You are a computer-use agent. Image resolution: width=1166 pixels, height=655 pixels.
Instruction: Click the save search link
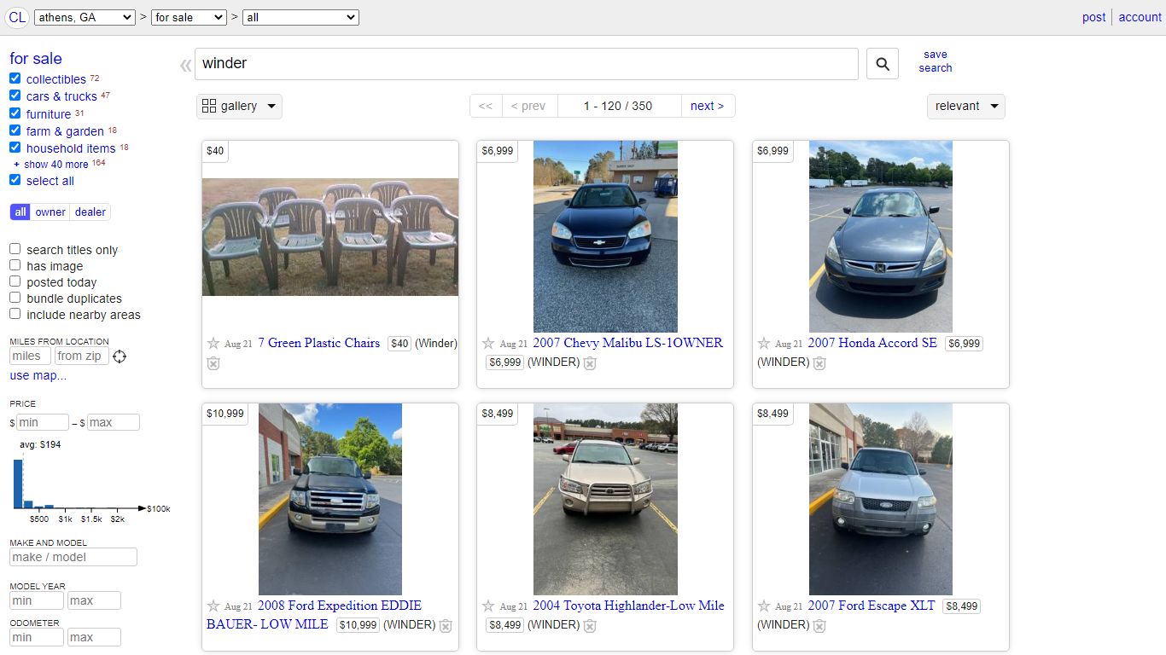click(x=936, y=61)
